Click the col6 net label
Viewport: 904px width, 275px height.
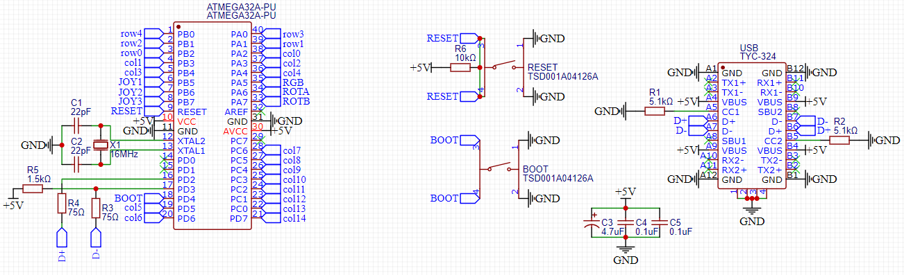133,218
